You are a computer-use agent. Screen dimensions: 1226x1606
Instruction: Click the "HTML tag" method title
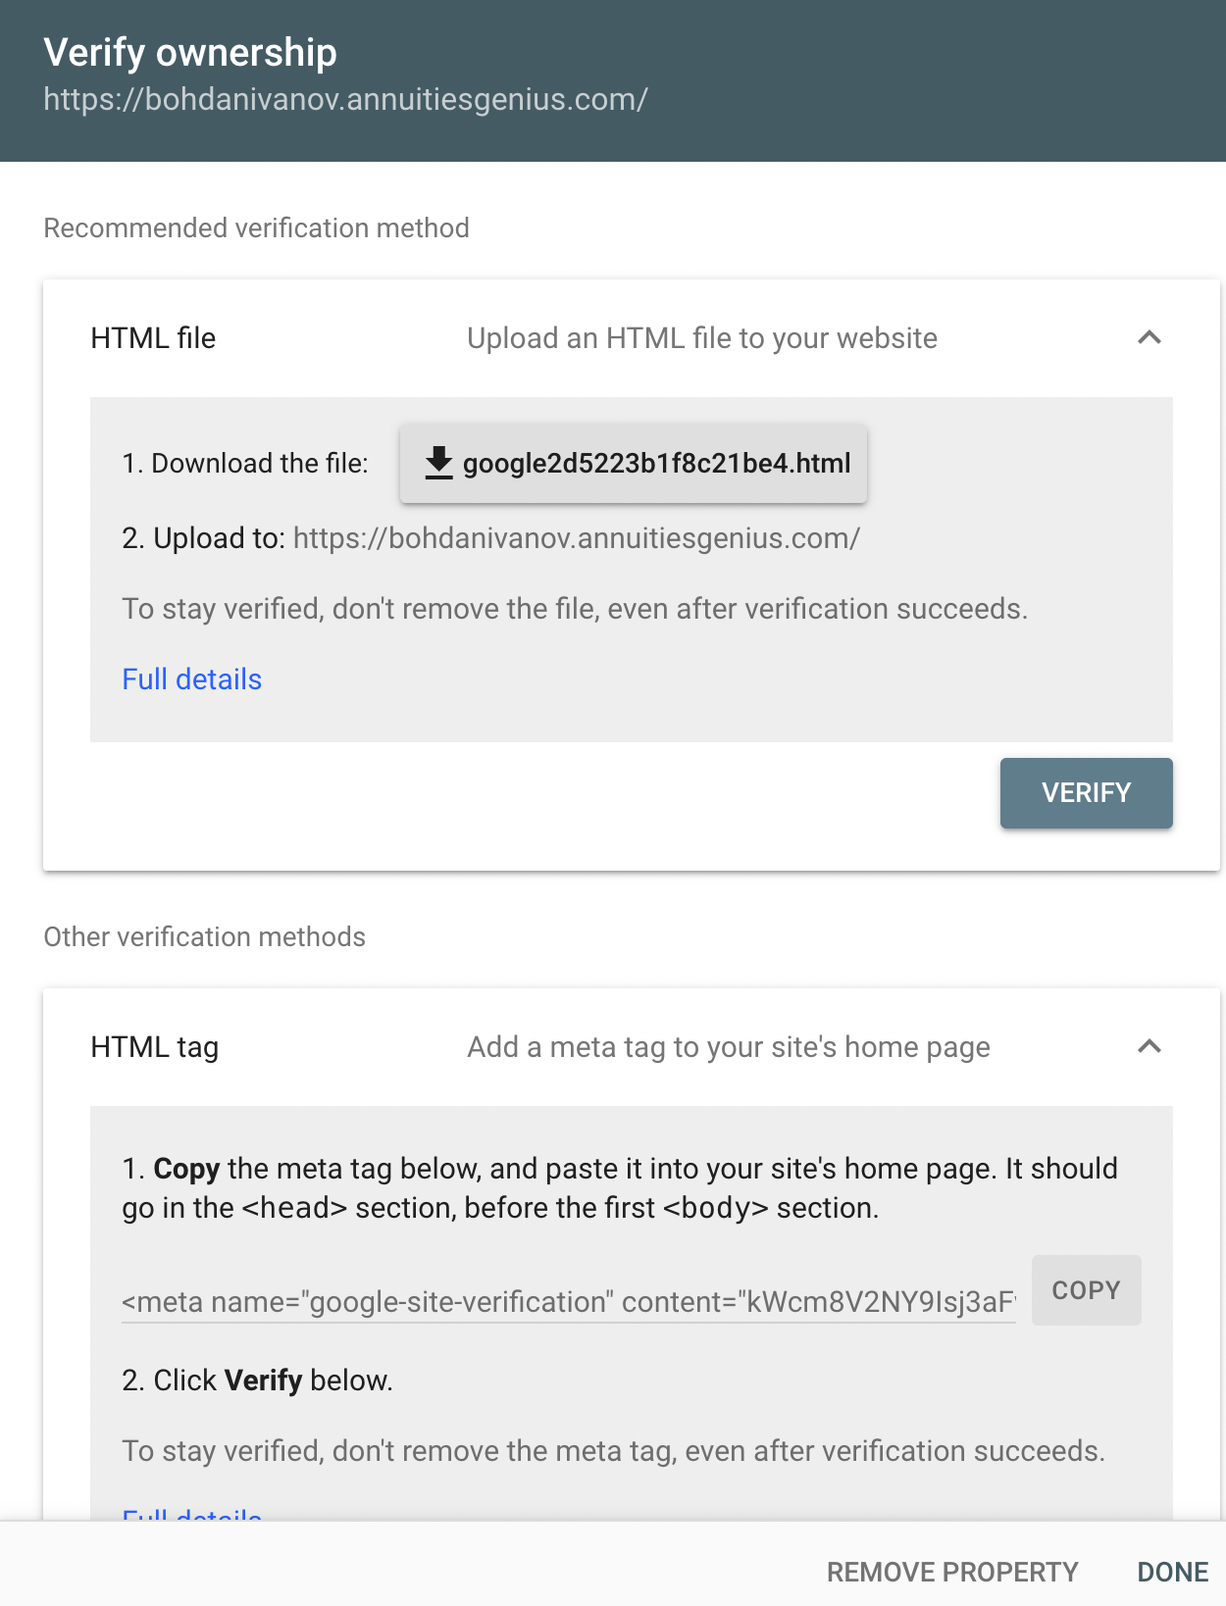tap(154, 1047)
